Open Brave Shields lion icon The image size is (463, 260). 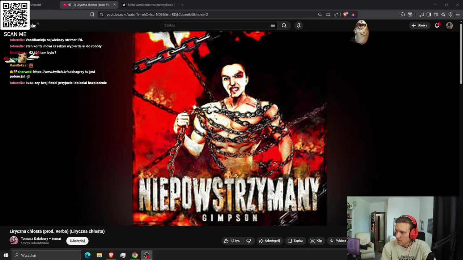click(x=345, y=14)
